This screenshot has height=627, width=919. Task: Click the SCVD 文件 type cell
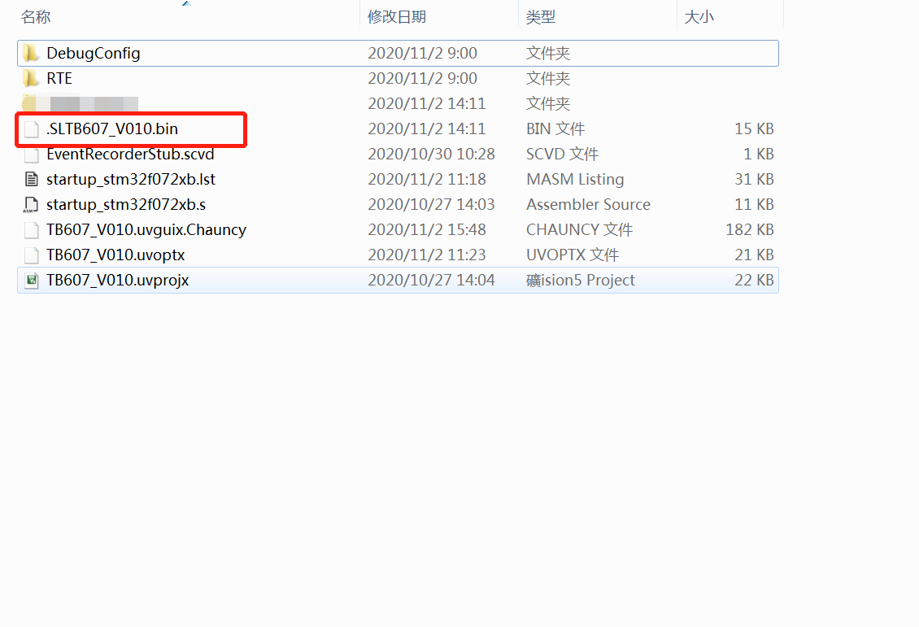coord(562,155)
